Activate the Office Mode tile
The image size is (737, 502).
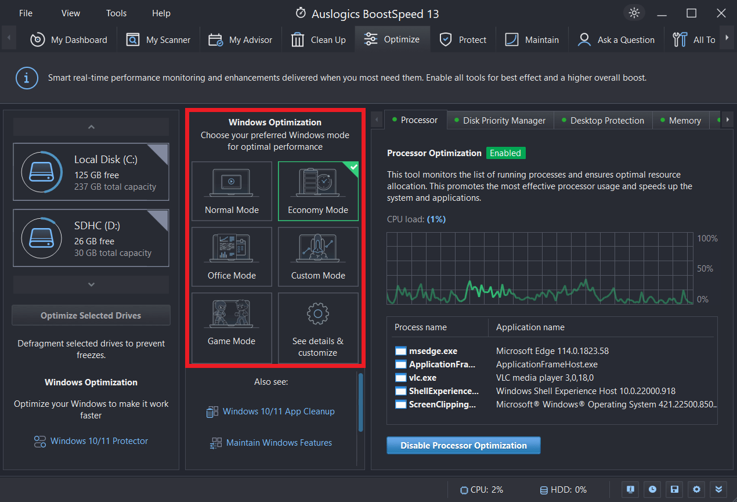pyautogui.click(x=232, y=257)
